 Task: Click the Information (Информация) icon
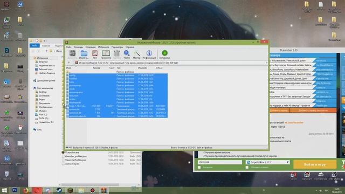149,54
